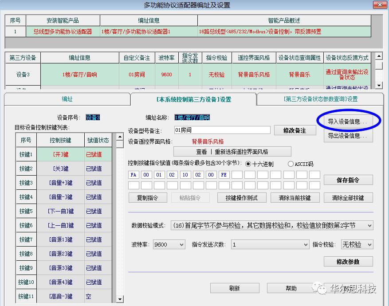Click the first hex byte field FA
Image resolution: width=389 pixels, height=306 pixels.
(x=134, y=175)
